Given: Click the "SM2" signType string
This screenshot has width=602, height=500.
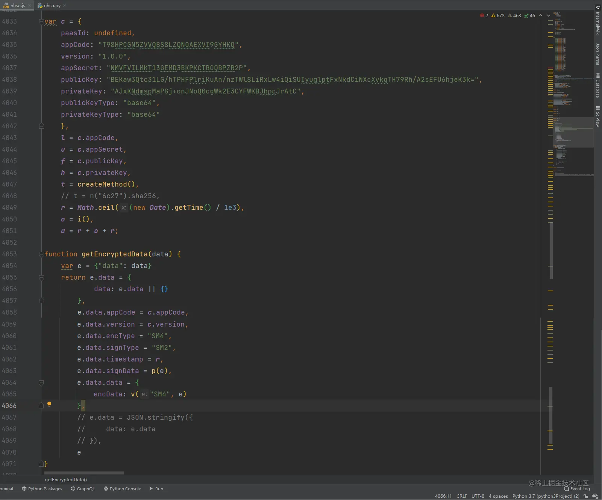Looking at the screenshot, I should tap(162, 348).
